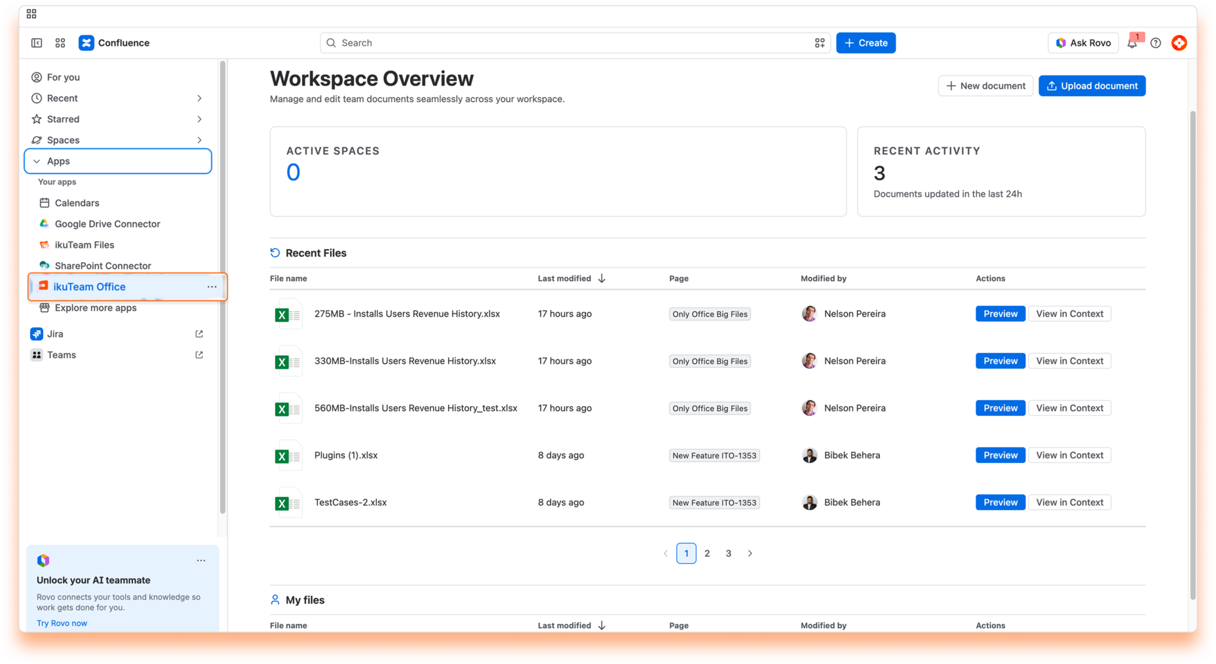The image size is (1216, 664).
Task: Click New Feature ITO-1353 tag for Plugins (1).xlsx
Action: pos(714,456)
